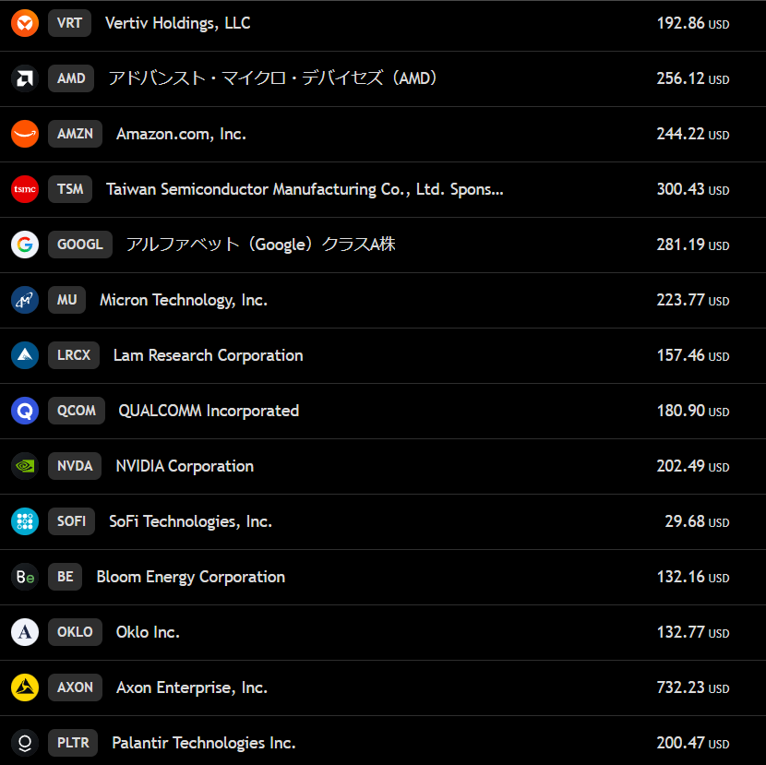Click Axon Enterprise, Inc. company name
This screenshot has width=766, height=765.
tap(192, 687)
